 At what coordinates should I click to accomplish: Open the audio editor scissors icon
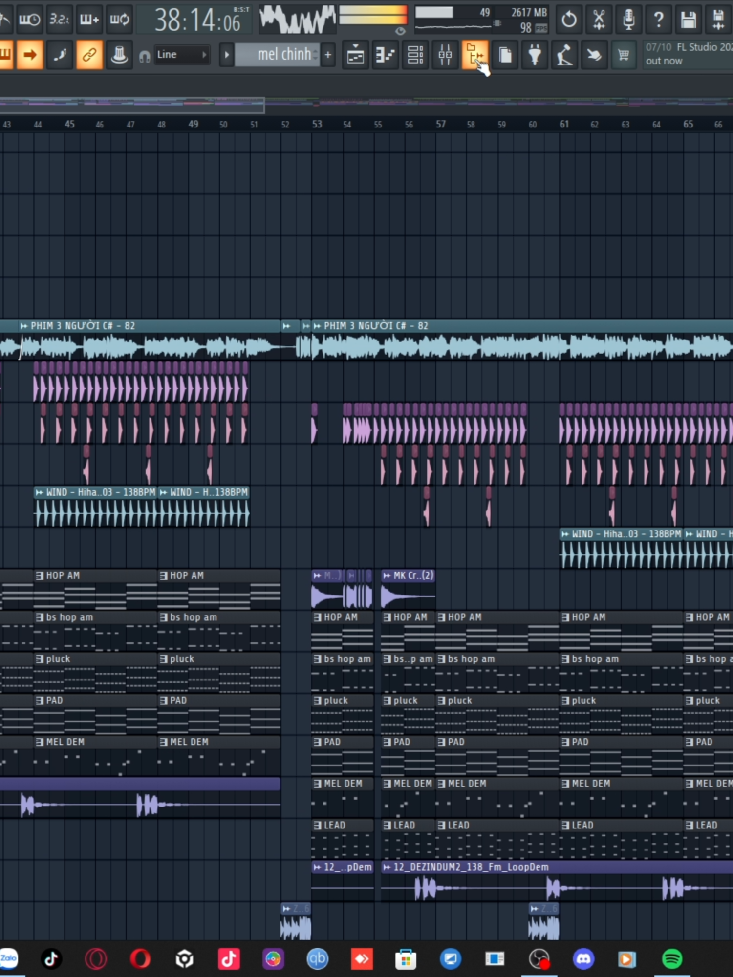pyautogui.click(x=599, y=20)
